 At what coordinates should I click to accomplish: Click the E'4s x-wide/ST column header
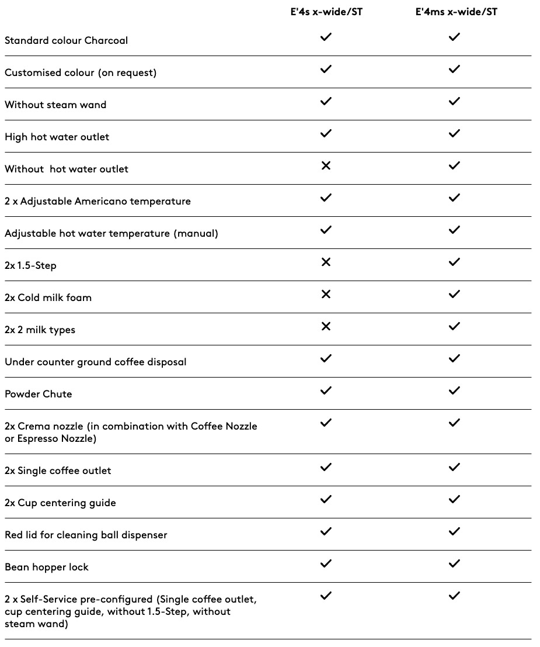click(326, 12)
